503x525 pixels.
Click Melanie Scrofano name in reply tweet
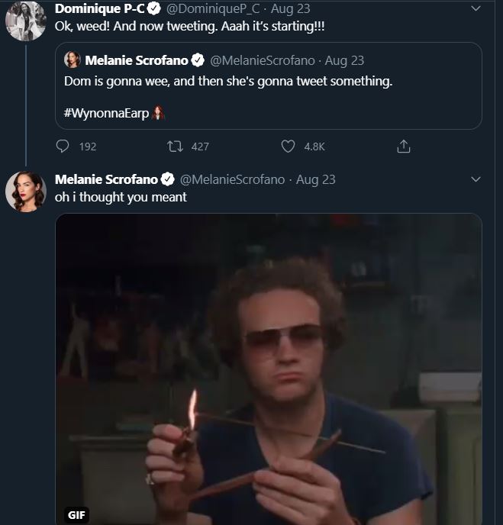point(106,179)
